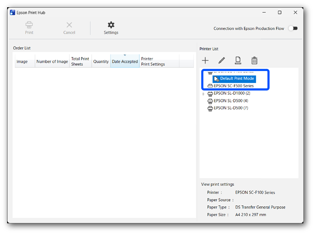Click the Epson Print Hub title bar icon
314x234 pixels.
click(x=12, y=13)
